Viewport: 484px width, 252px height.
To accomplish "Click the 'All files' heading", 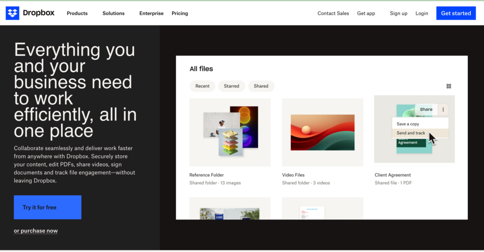I will 201,69.
